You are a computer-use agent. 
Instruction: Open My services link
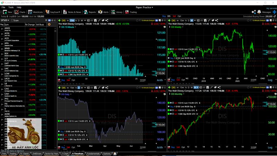point(271,8)
